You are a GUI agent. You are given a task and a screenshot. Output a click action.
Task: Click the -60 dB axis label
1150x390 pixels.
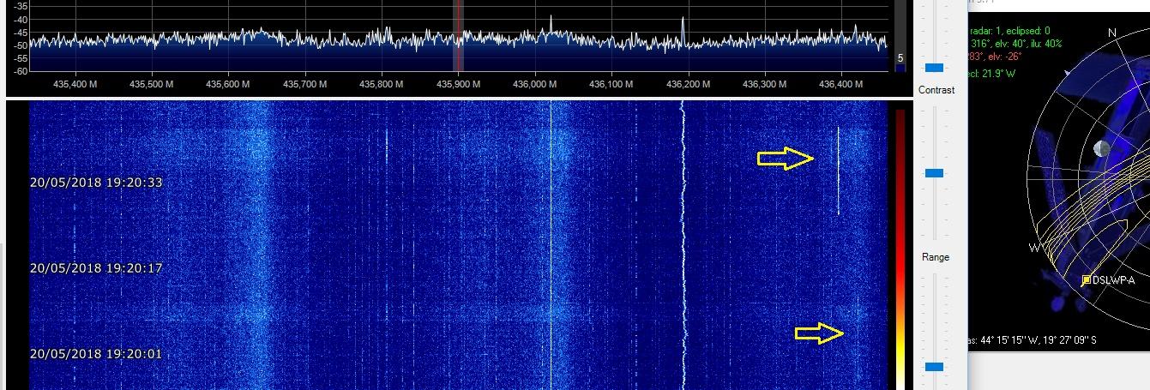pos(19,70)
